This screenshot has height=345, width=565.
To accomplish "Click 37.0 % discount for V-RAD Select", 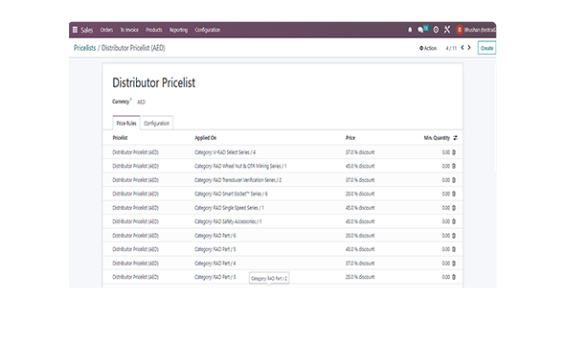I will click(x=360, y=152).
